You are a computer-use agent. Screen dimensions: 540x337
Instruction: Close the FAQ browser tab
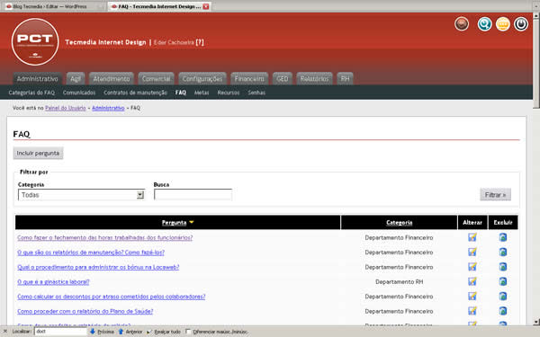pyautogui.click(x=206, y=6)
